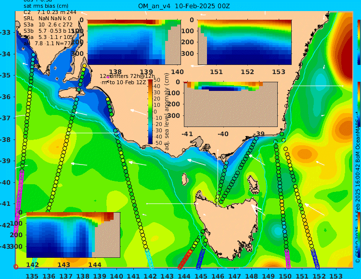Click the central sea level anomaly colorbar

[x=150, y=112]
